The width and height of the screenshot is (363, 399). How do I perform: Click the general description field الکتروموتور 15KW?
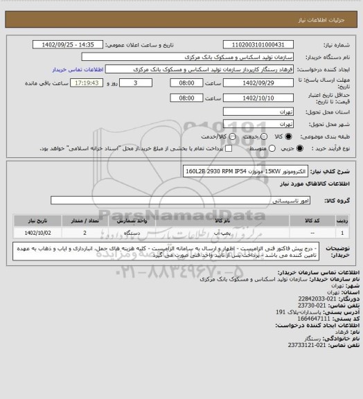[x=245, y=171]
